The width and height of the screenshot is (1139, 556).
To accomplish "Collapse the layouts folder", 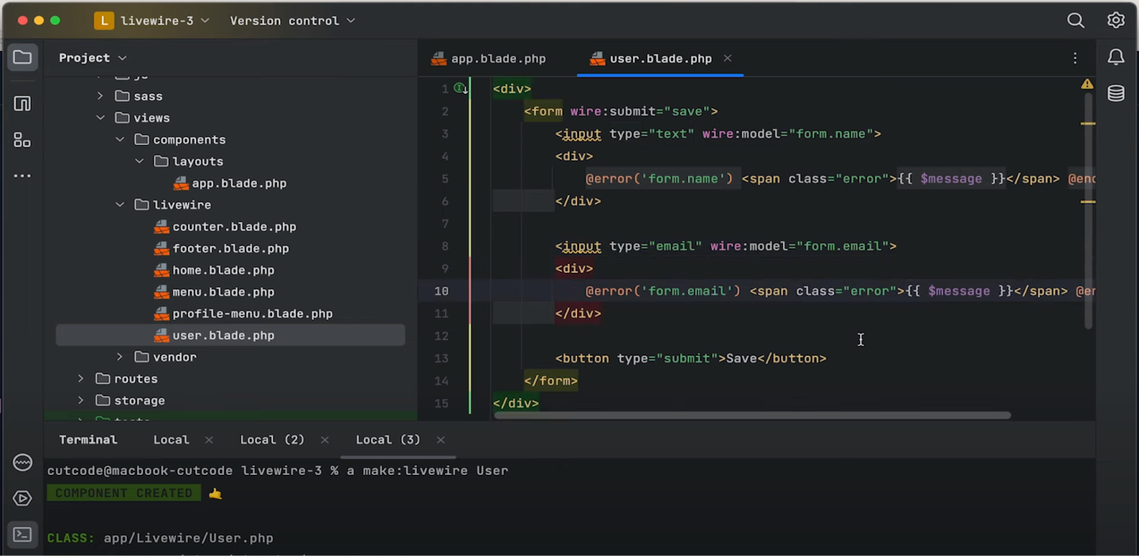I will pyautogui.click(x=139, y=161).
